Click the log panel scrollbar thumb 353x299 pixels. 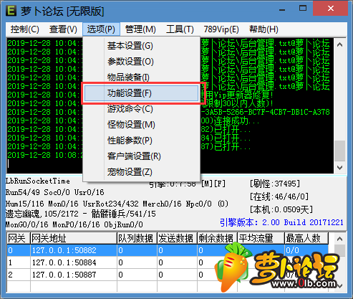pyautogui.click(x=340, y=151)
